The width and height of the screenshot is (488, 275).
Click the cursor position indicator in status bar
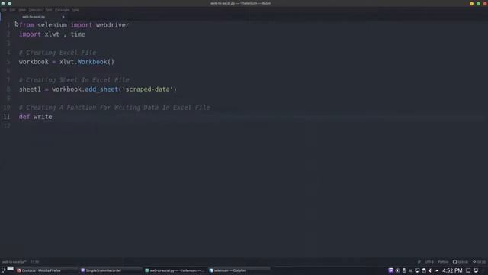[x=35, y=262]
